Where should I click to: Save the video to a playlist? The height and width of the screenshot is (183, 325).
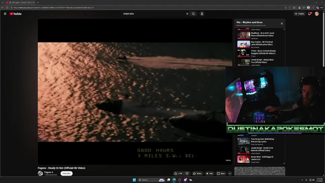click(x=221, y=173)
